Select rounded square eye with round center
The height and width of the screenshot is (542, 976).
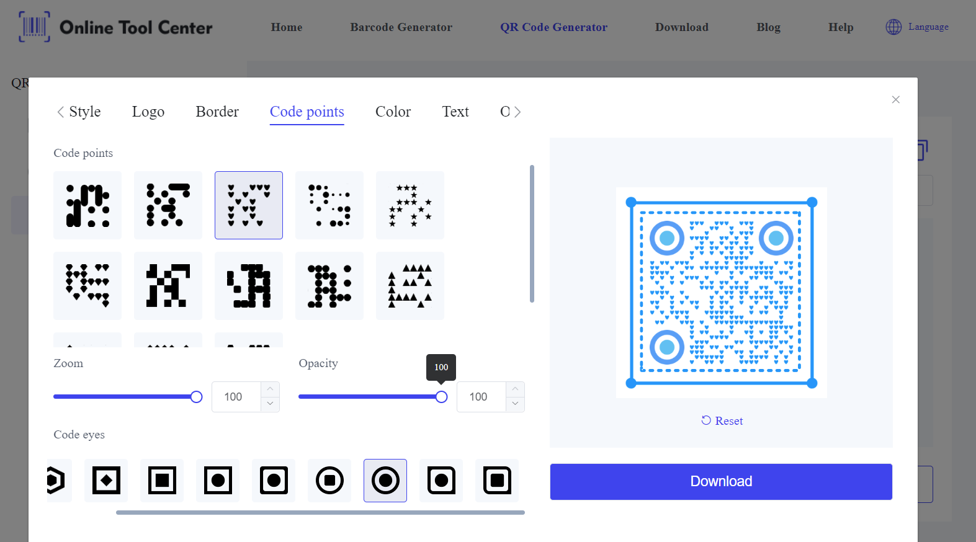tap(274, 481)
